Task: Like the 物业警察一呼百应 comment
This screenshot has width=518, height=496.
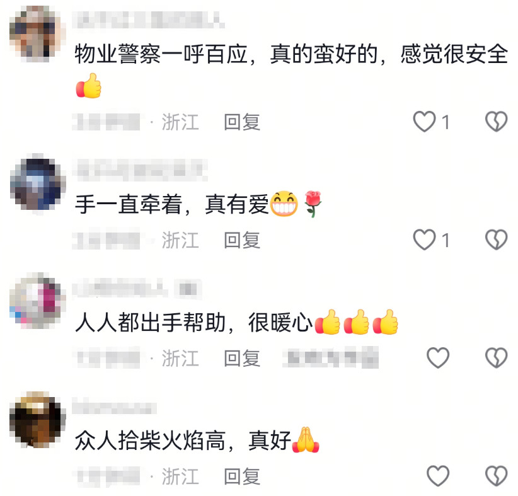Action: coord(424,122)
